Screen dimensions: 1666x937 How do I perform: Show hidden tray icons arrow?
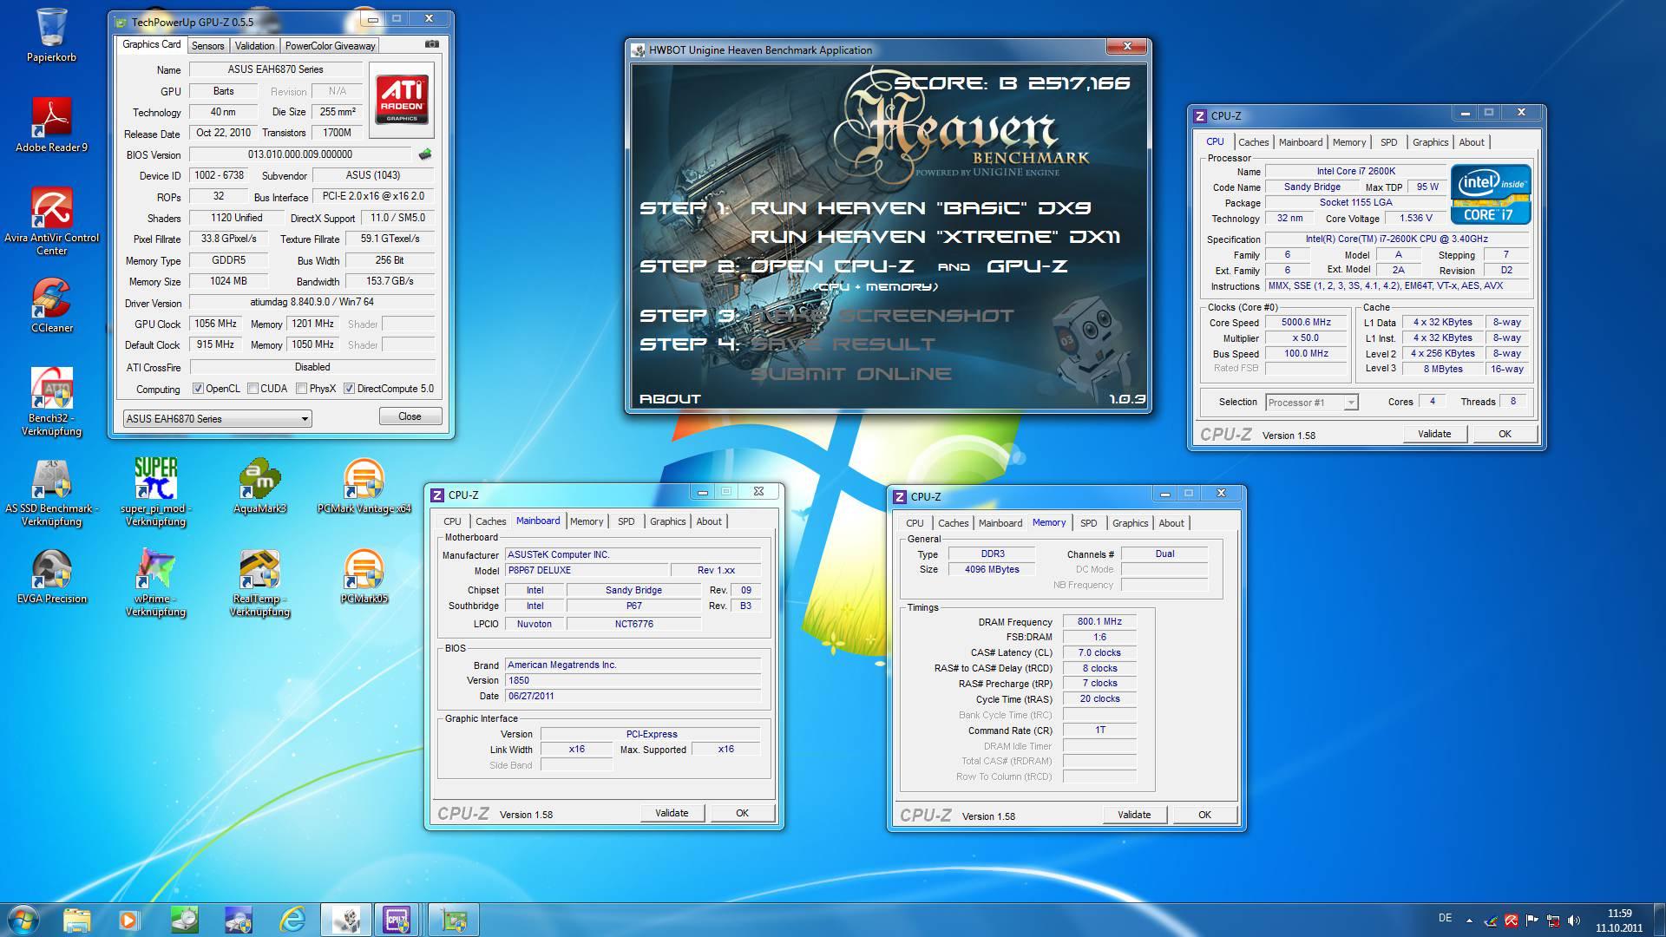[x=1469, y=921]
